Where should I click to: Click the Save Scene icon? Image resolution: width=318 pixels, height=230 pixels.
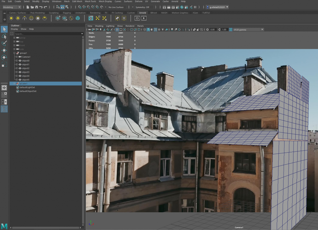(37, 7)
